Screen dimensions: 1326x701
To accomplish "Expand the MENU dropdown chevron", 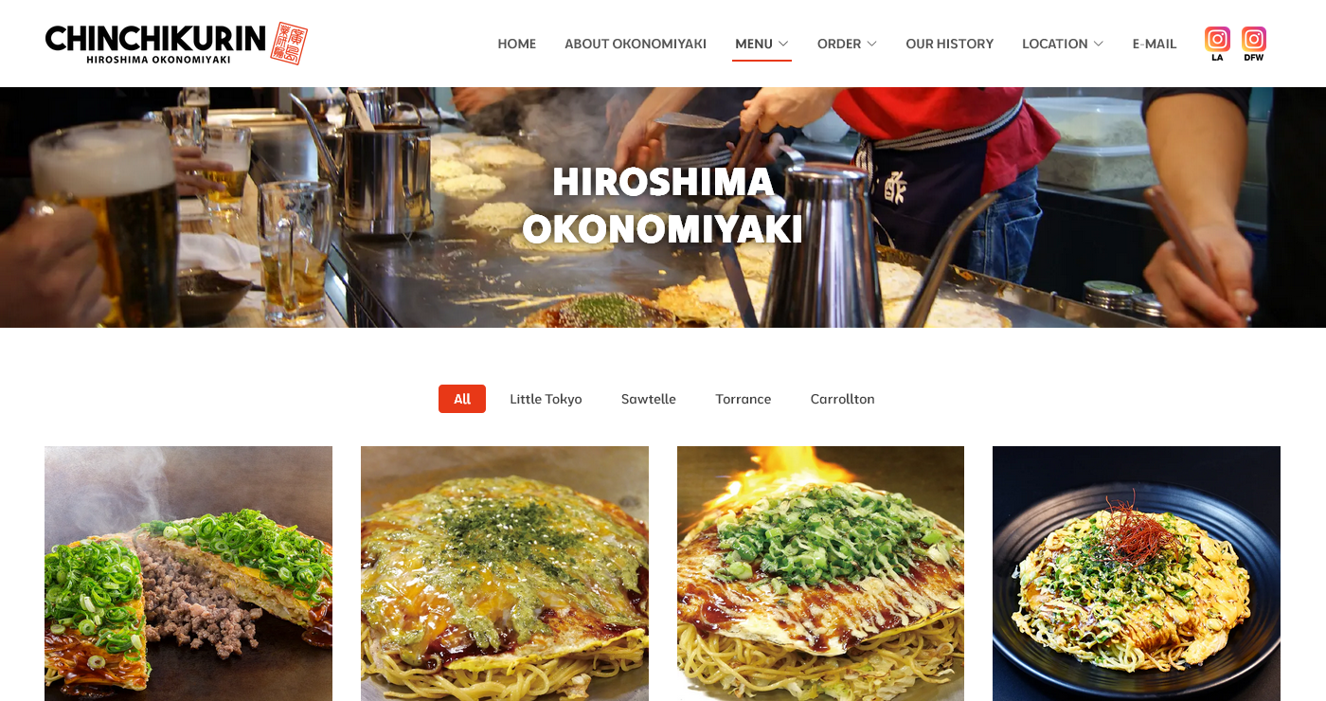I will 783,44.
